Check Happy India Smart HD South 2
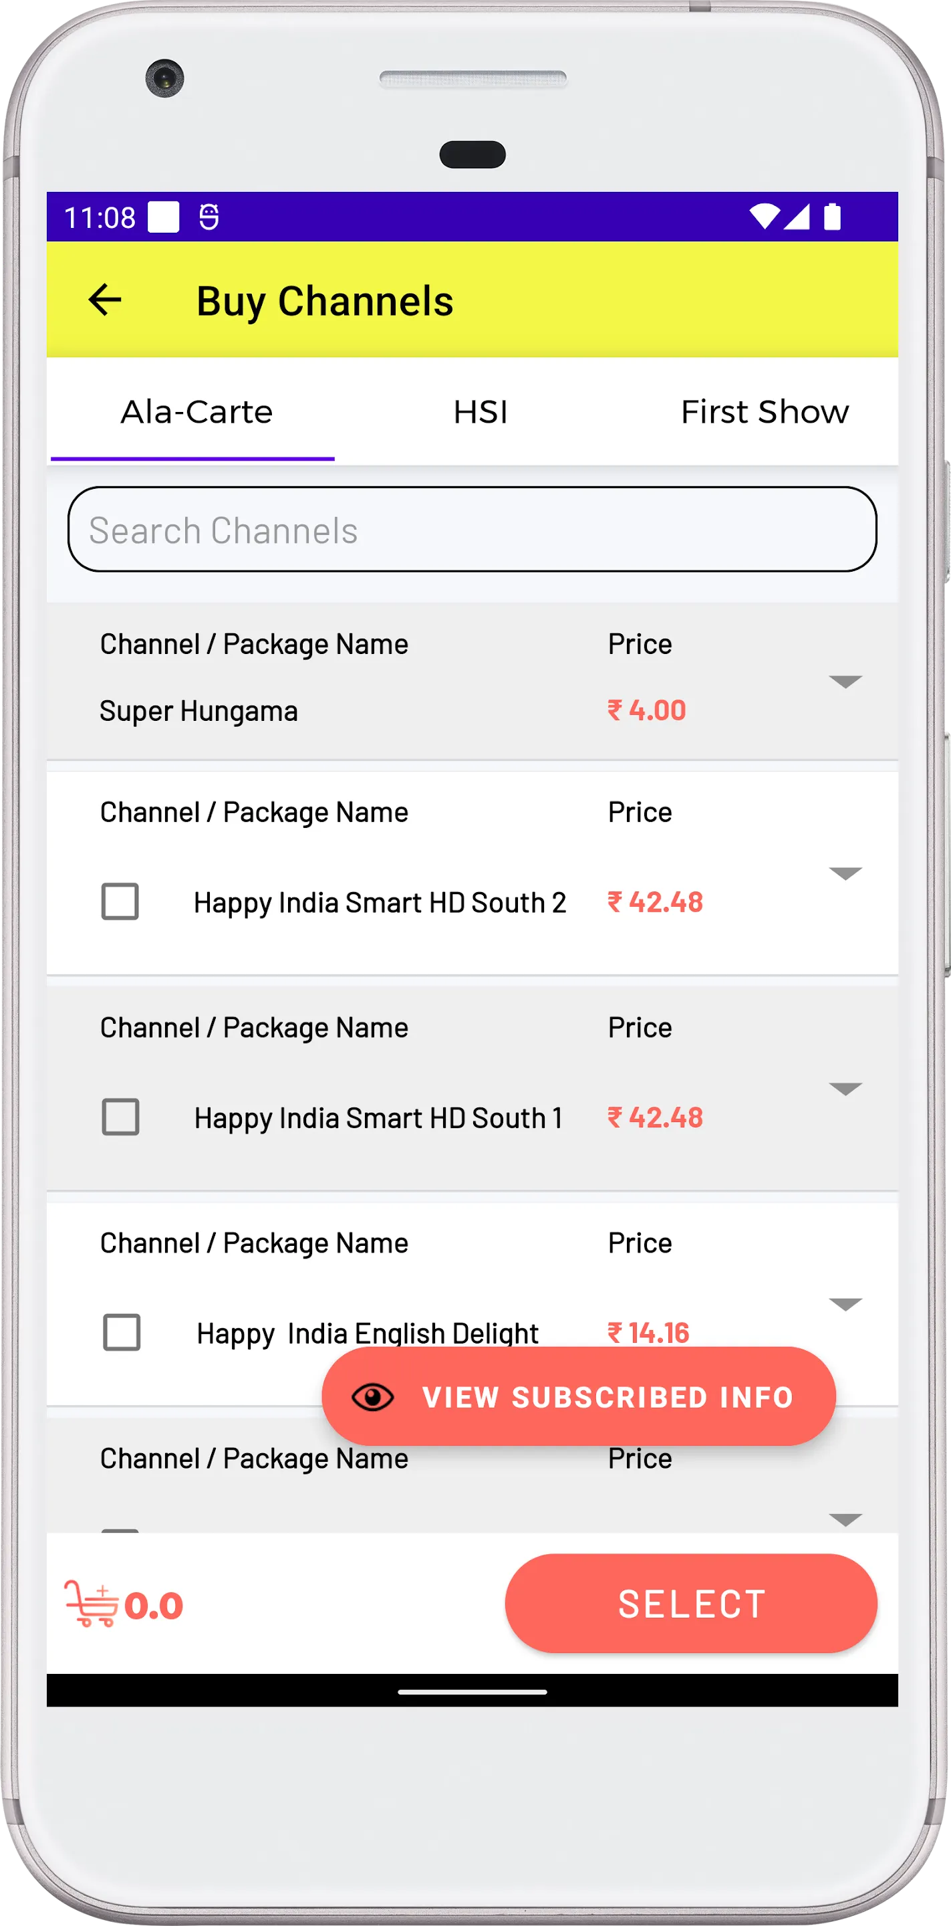951x1926 pixels. point(120,901)
